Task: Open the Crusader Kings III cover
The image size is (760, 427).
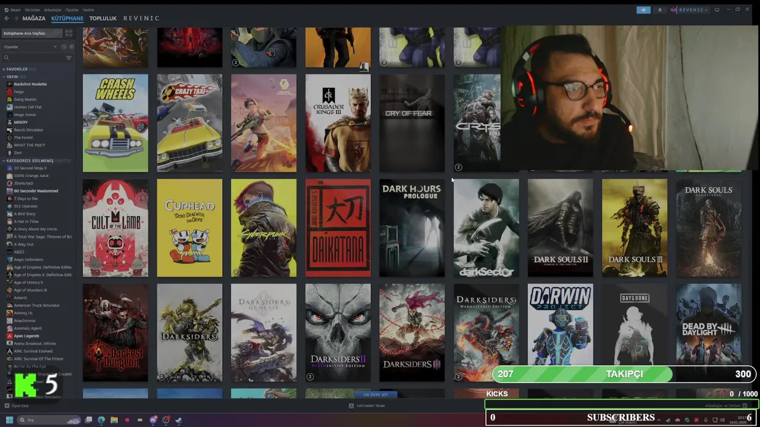Action: tap(338, 123)
